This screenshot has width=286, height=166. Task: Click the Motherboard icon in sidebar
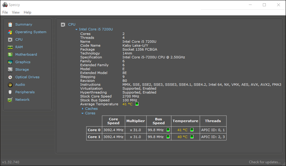tap(10, 54)
